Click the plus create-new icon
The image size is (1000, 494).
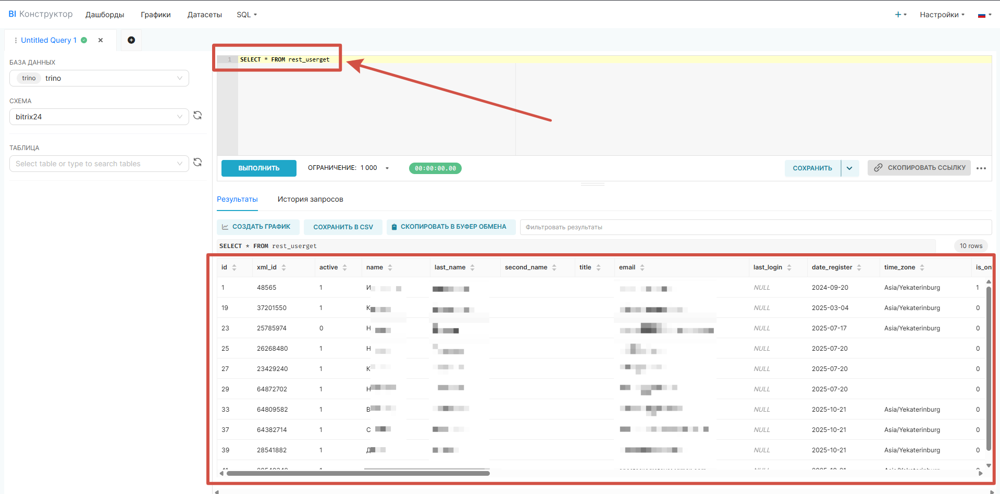coord(900,15)
